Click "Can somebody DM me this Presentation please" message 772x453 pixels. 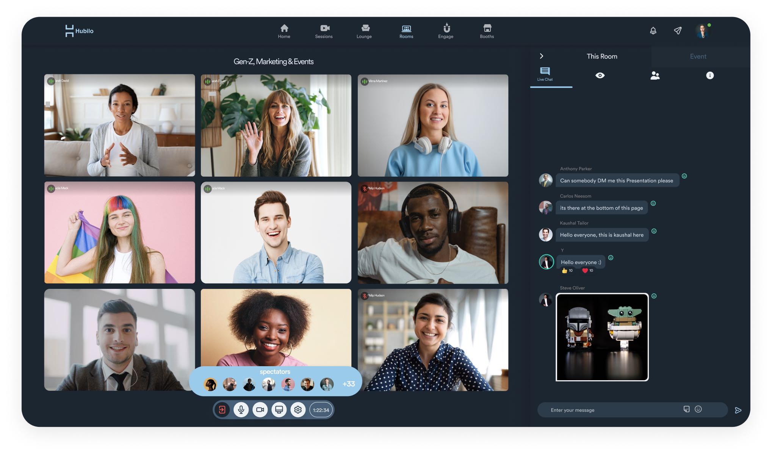(617, 180)
